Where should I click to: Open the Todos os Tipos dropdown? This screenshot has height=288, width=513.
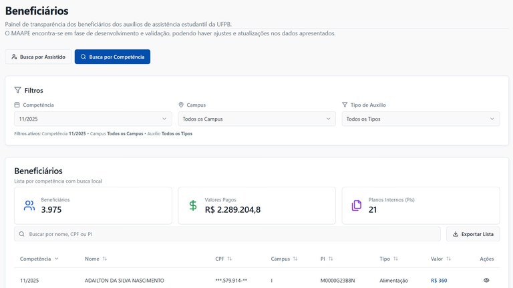(x=420, y=119)
